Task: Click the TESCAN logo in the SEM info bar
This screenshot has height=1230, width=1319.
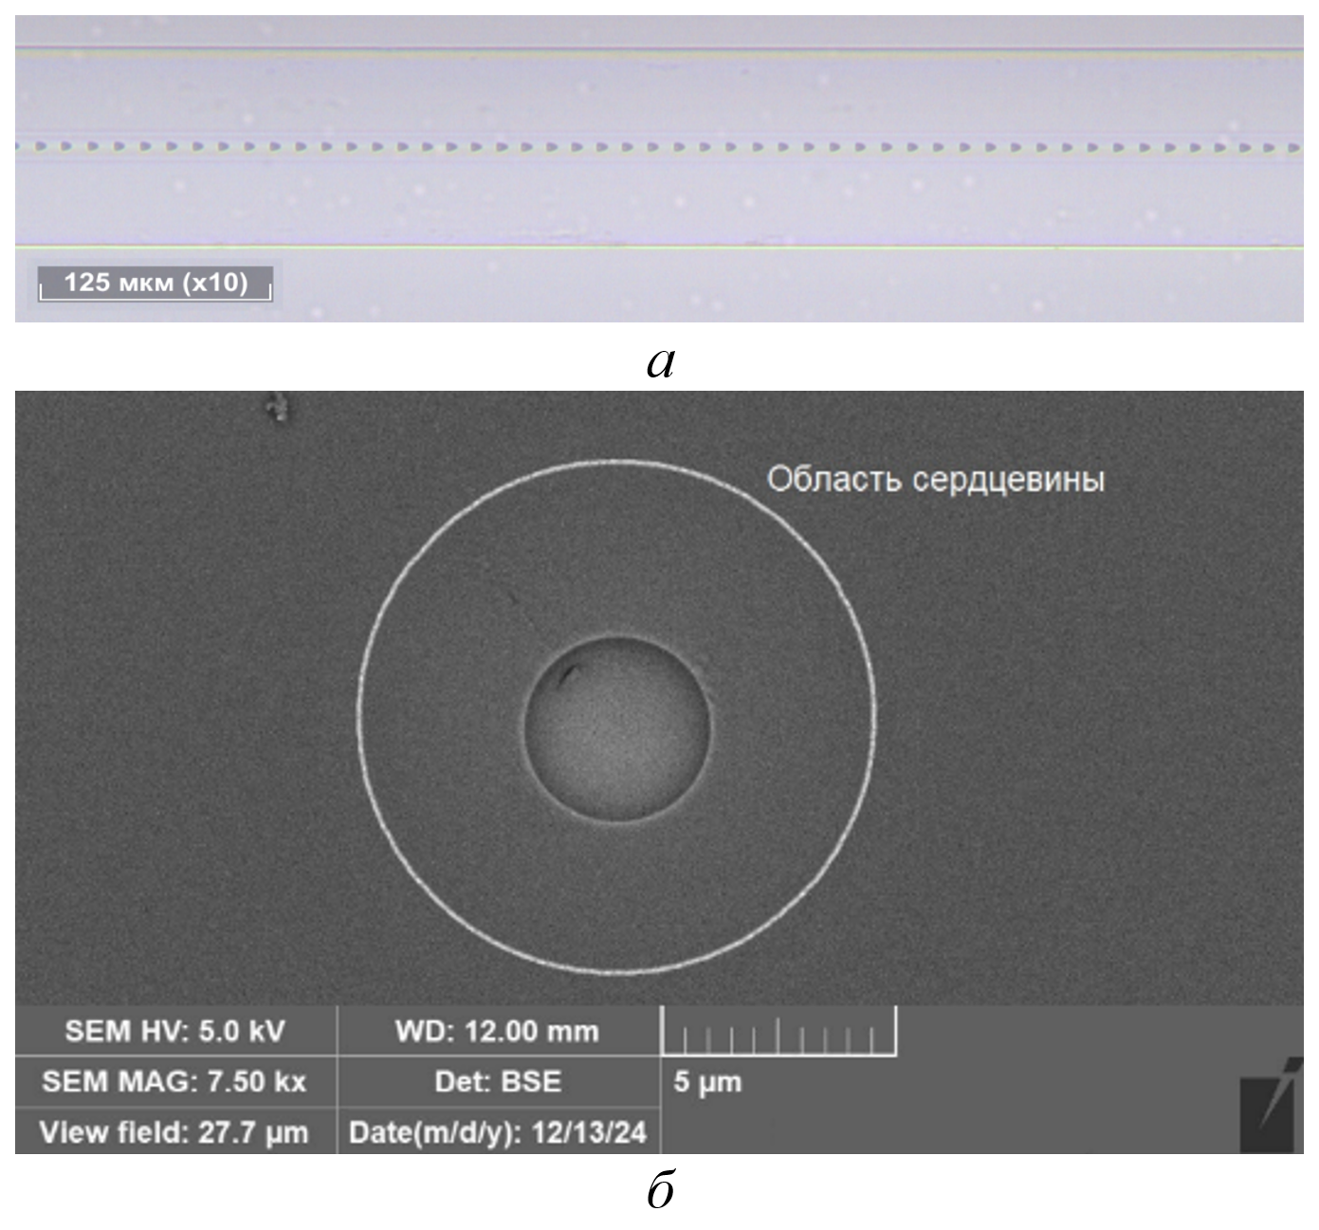Action: pos(1269,1105)
